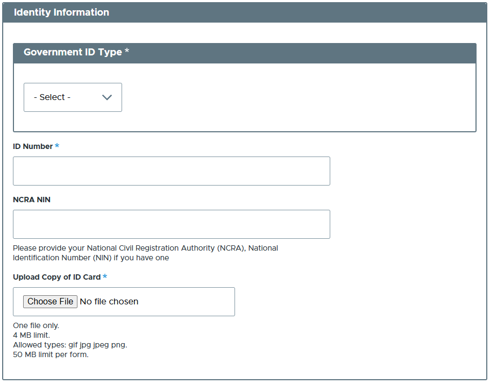Click 'No file chosen' in the upload field

coord(109,301)
